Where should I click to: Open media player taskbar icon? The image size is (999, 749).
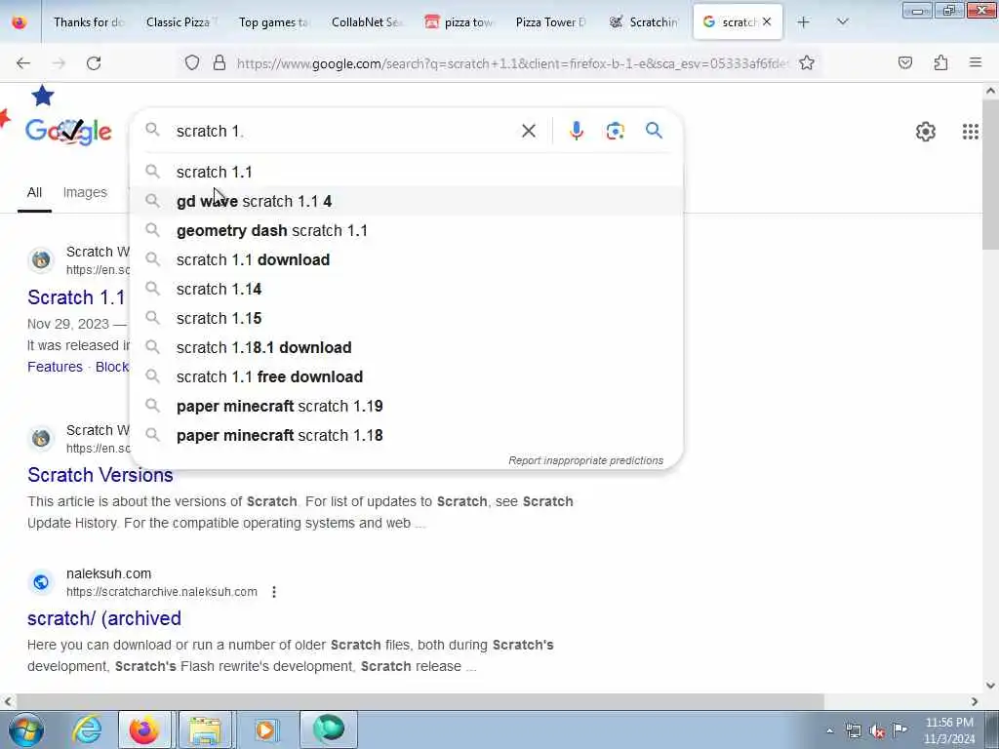pyautogui.click(x=266, y=729)
